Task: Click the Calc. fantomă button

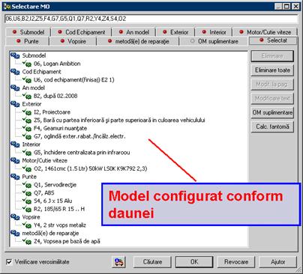Action: pos(272,127)
